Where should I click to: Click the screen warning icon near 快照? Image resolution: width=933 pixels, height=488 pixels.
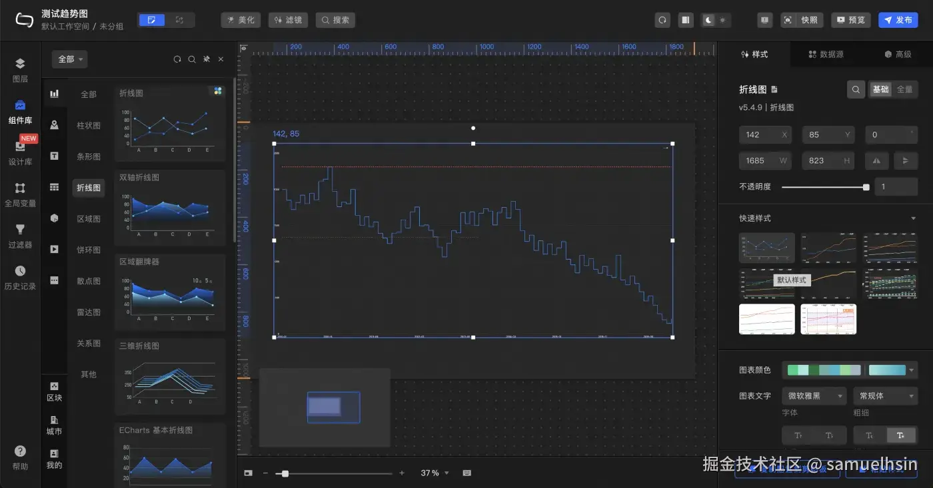[x=765, y=20]
